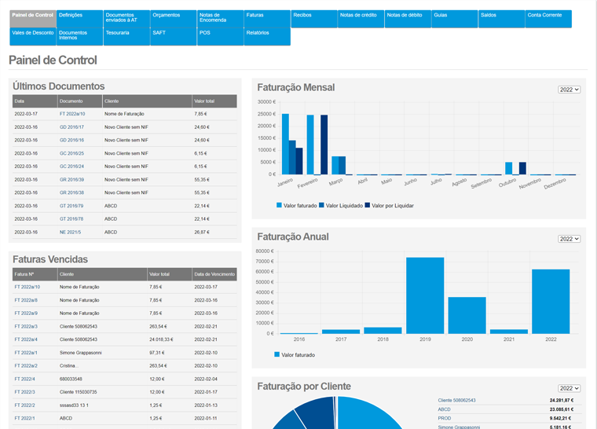
Task: Toggle Valor por Liquidar legend swatch
Action: click(x=368, y=205)
